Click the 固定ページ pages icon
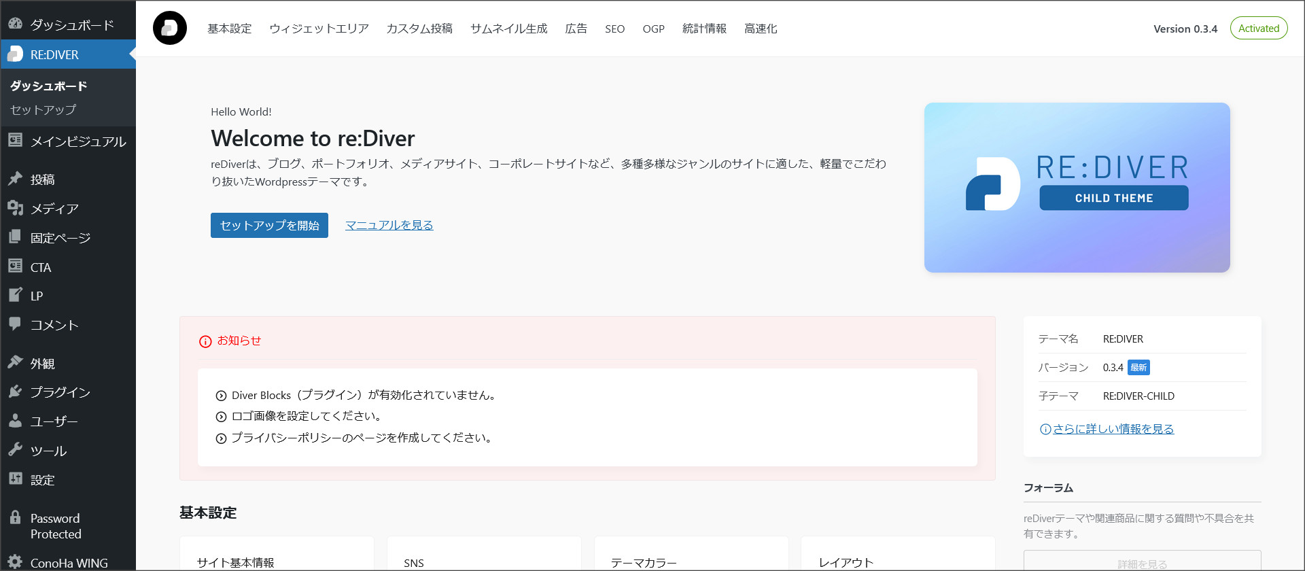 pyautogui.click(x=15, y=237)
